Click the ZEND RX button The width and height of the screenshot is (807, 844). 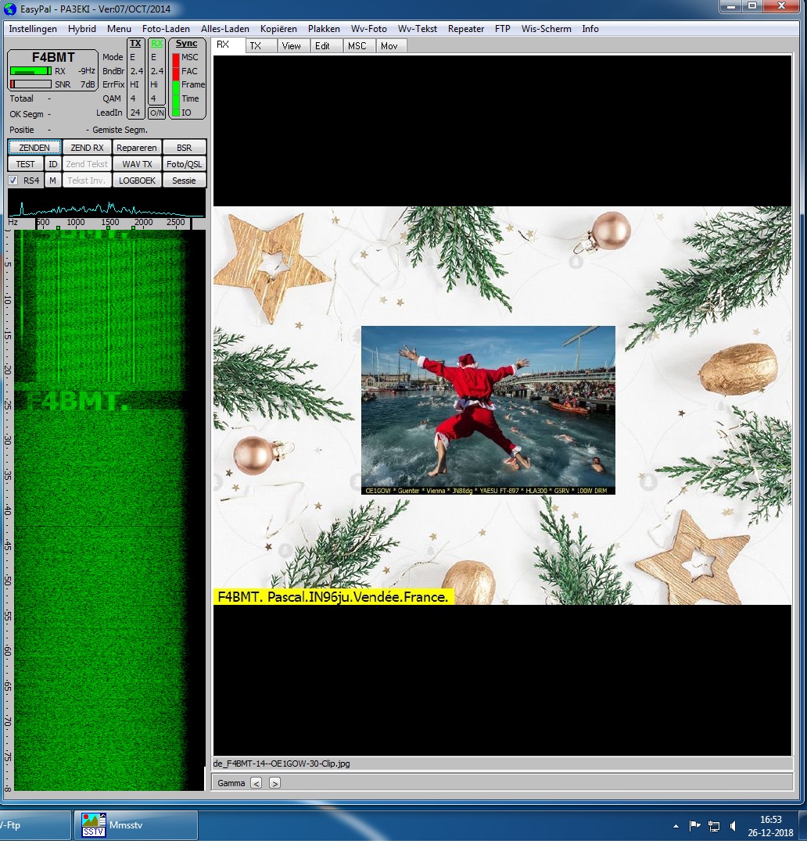[88, 148]
